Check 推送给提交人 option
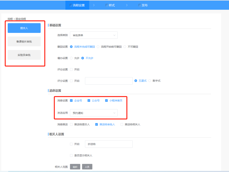Screen dimensions: 229x172 71,124
